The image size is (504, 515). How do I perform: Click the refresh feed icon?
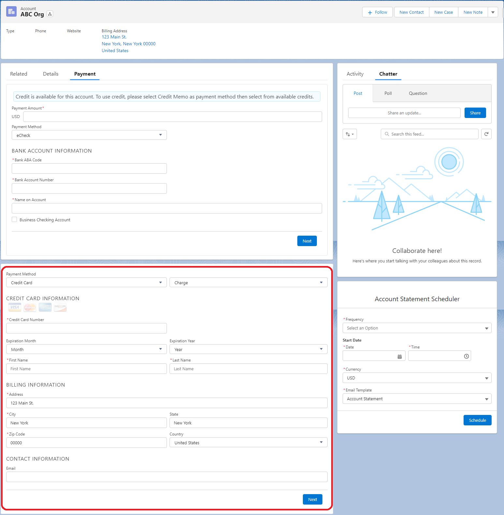(486, 134)
